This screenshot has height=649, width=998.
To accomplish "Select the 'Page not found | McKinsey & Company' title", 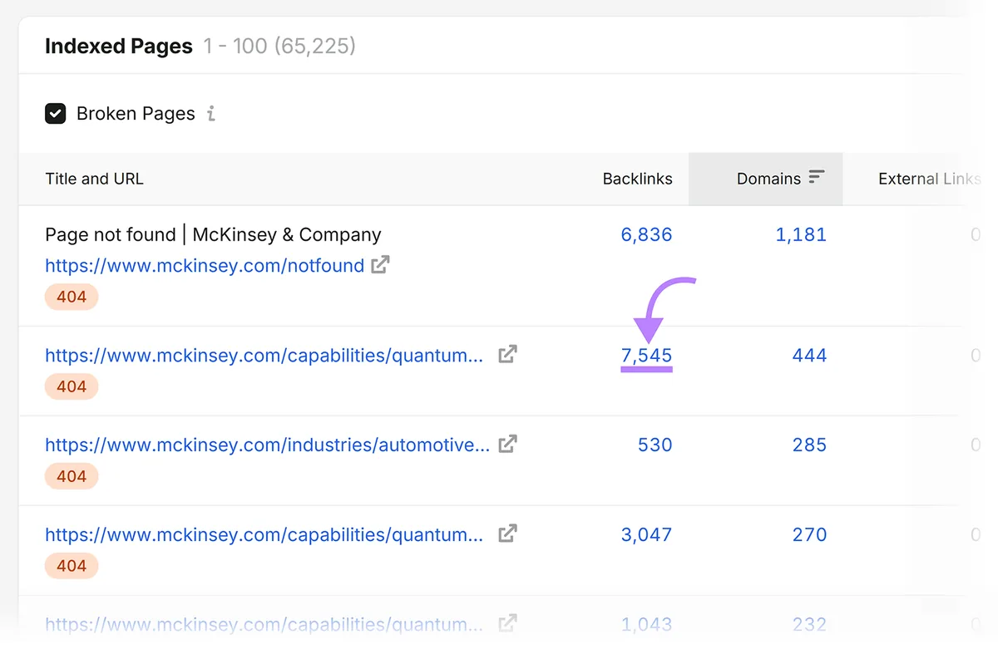I will pyautogui.click(x=213, y=234).
